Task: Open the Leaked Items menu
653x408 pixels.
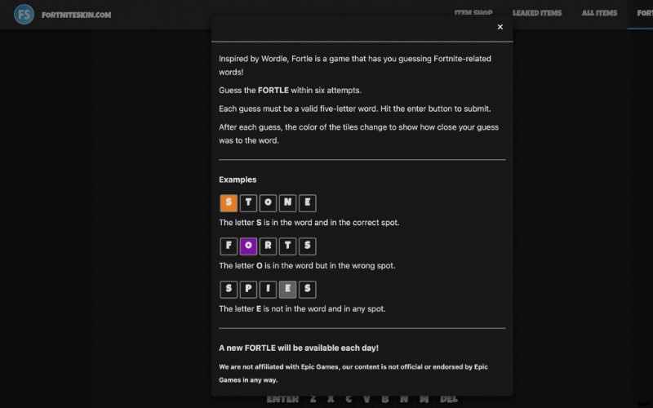Action: coord(537,13)
